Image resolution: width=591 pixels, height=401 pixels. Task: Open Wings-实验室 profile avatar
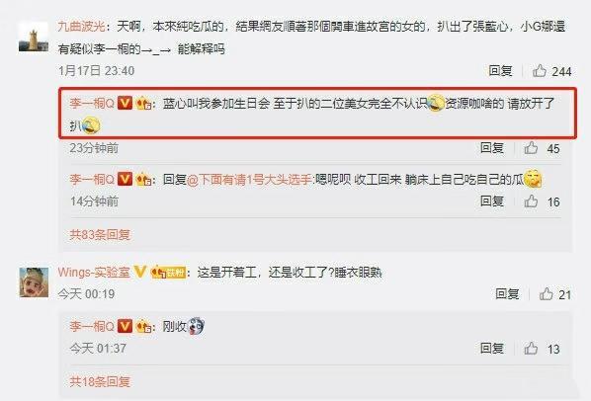[x=34, y=282]
